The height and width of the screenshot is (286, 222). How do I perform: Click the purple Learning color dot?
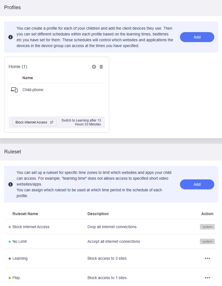pyautogui.click(x=10, y=259)
